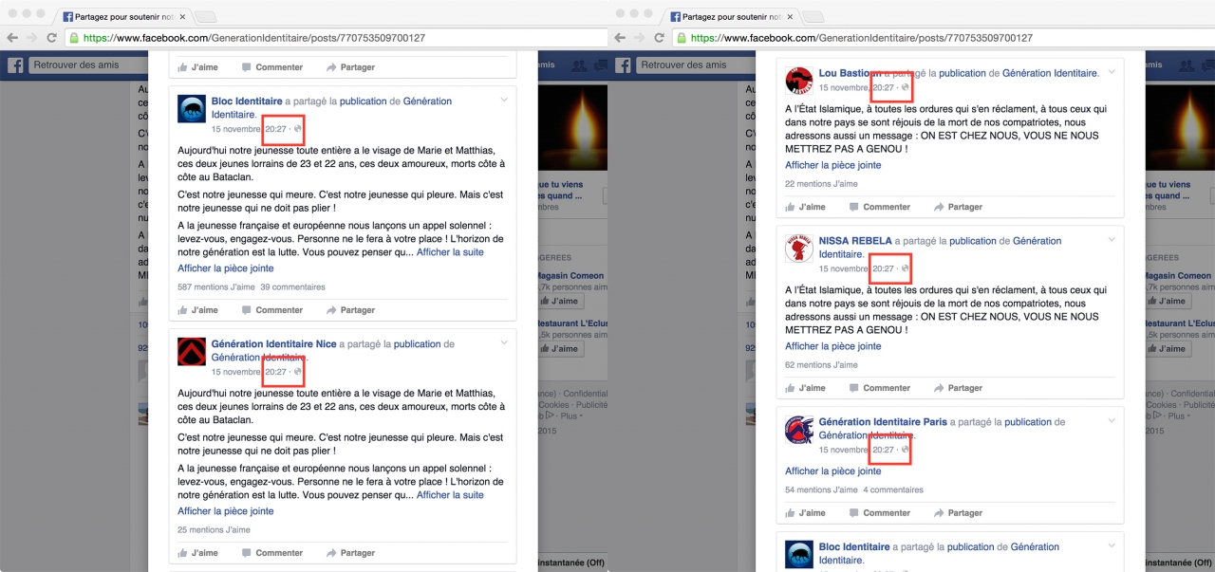Click Génération Identitaire Paris profile picture

point(799,430)
